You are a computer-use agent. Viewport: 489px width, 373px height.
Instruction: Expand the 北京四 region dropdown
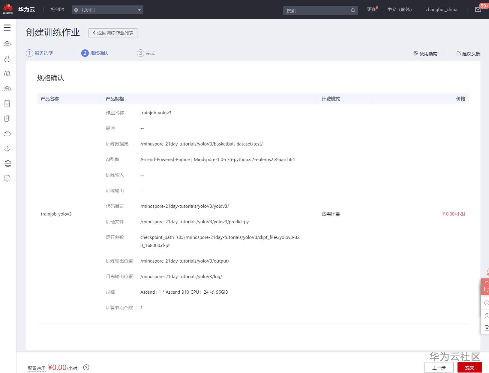coord(108,10)
